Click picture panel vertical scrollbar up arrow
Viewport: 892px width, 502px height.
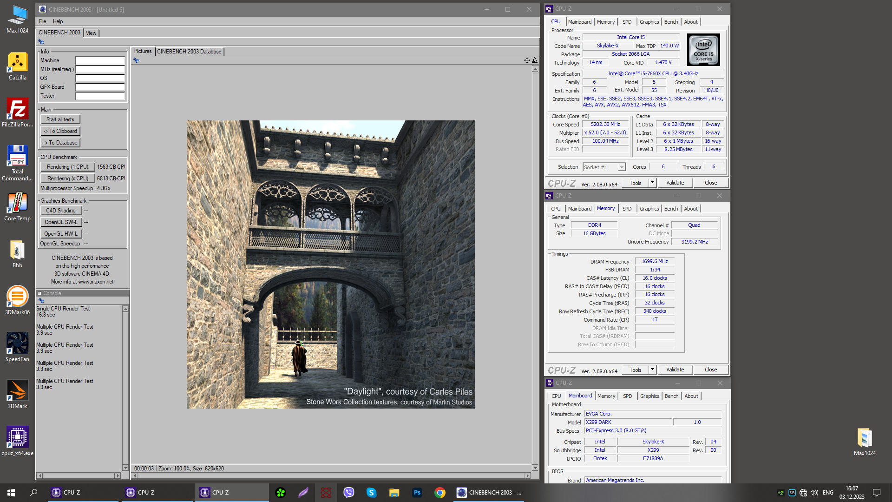(535, 69)
